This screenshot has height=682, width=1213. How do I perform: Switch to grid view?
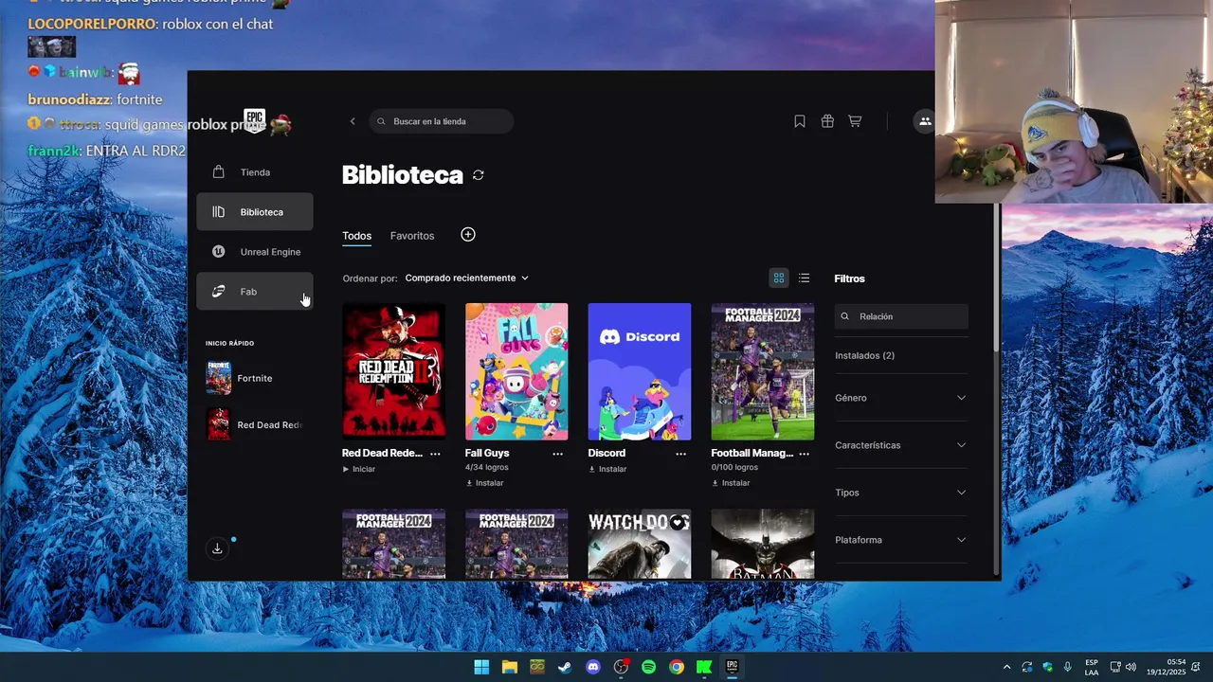coord(779,278)
